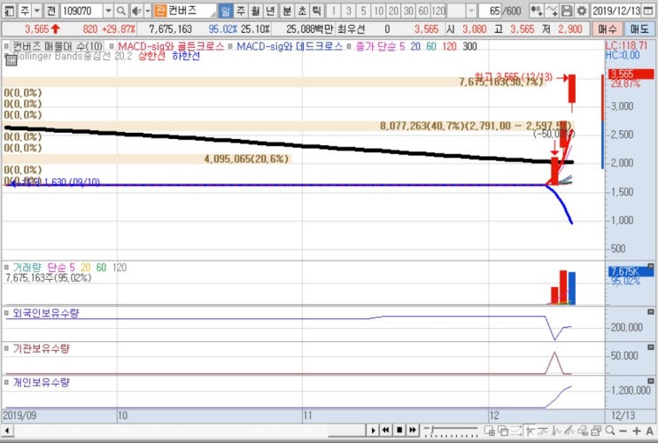Click the stock search magnifier icon
This screenshot has height=443, width=658.
tap(121, 11)
